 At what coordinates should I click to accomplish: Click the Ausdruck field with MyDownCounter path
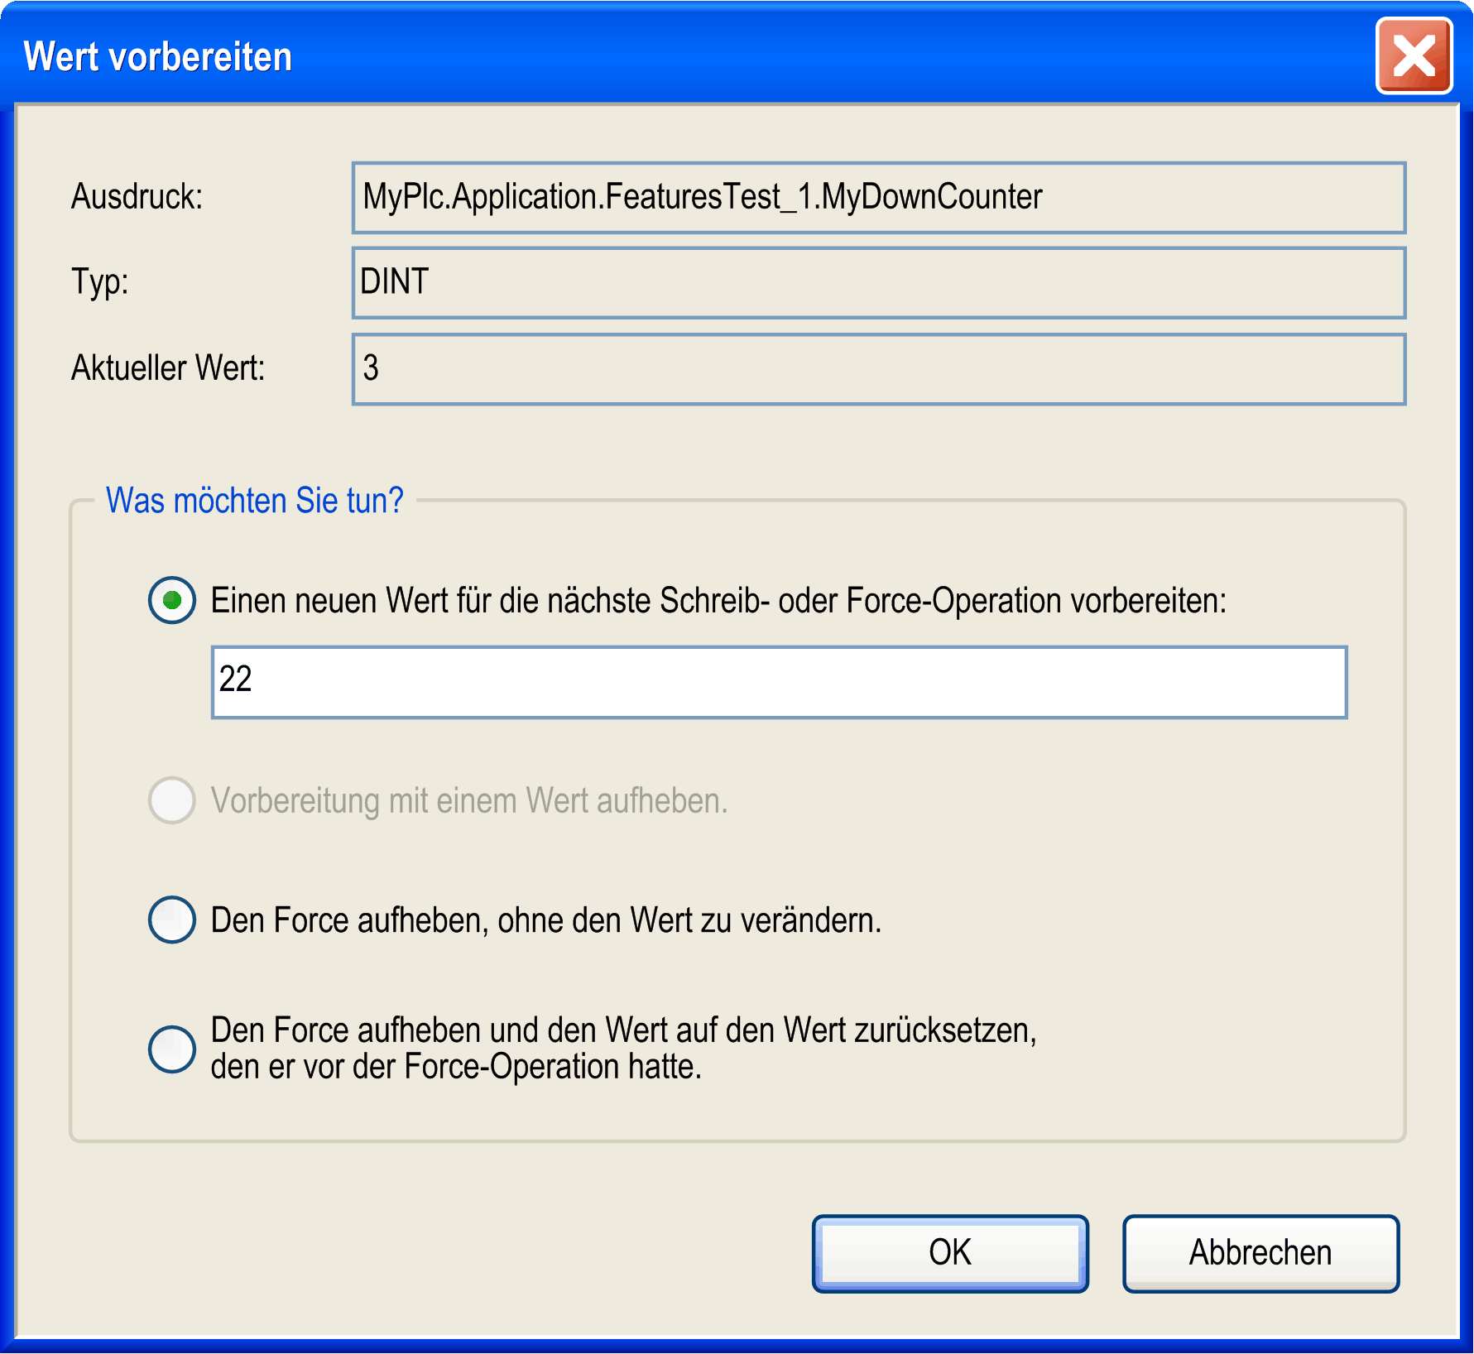point(877,198)
